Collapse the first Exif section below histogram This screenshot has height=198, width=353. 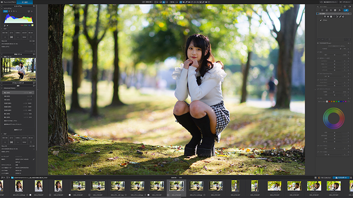(x=2, y=29)
